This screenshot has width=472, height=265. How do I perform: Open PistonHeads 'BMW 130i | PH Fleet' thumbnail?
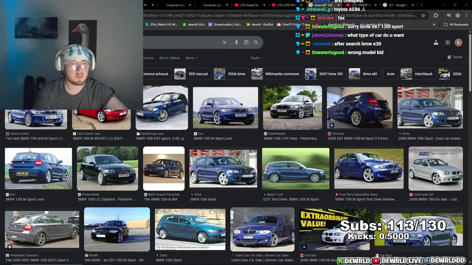pos(292,108)
